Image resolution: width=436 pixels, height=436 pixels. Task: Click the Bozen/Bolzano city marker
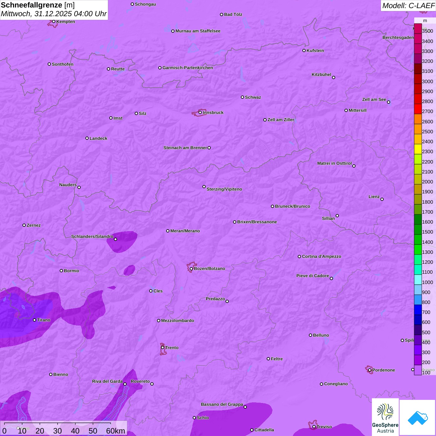click(191, 268)
